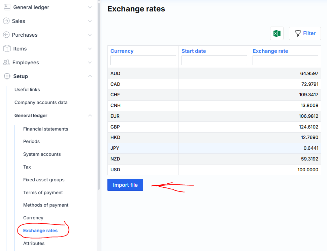Select the JPY exchange rate row

tap(214, 148)
